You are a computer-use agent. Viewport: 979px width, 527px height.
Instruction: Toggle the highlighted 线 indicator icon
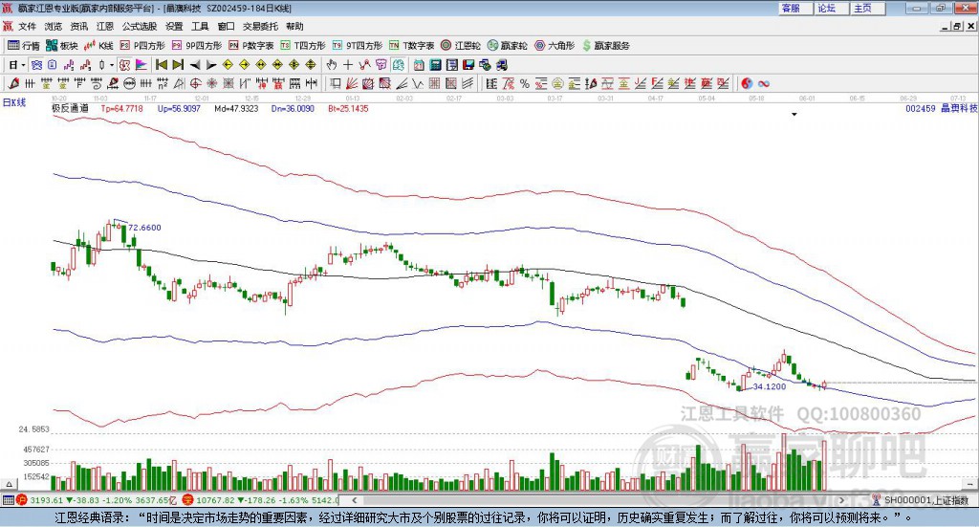tap(399, 65)
